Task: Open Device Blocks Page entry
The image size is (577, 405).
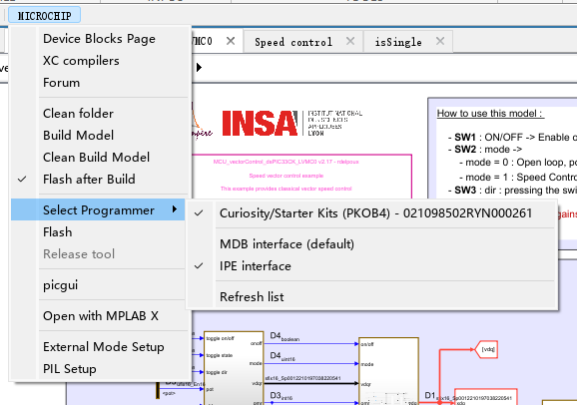Action: 100,39
